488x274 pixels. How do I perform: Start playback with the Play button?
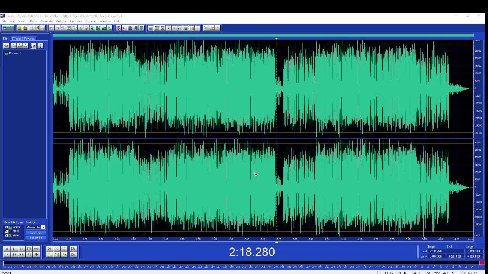click(x=14, y=249)
